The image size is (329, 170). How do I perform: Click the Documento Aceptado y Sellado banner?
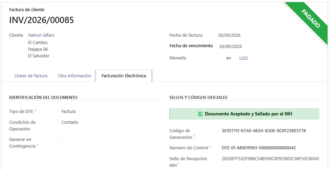[x=244, y=114]
